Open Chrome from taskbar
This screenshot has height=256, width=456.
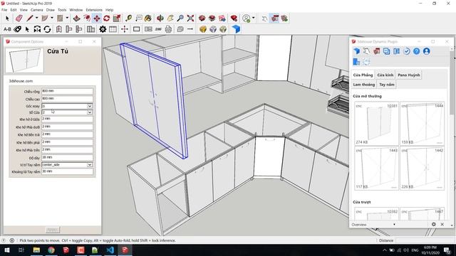pos(51,250)
